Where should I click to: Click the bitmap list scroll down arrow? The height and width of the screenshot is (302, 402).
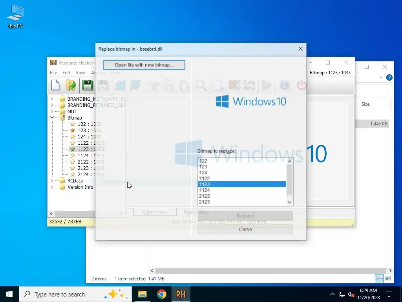tap(289, 202)
